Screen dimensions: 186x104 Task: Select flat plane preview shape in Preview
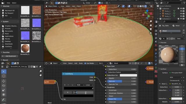point(182,46)
